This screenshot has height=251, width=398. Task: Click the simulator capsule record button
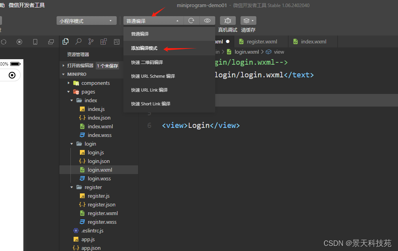(x=12, y=75)
